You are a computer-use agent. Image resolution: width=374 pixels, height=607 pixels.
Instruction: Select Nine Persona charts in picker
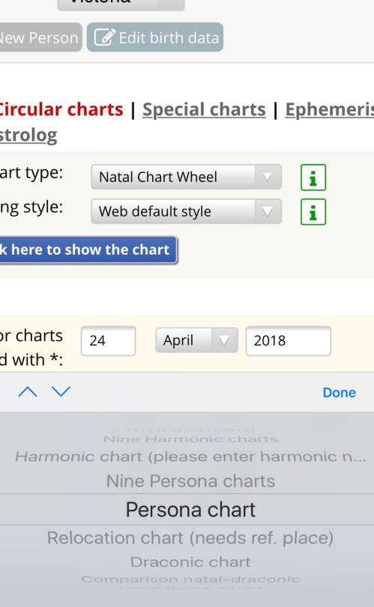[x=190, y=481]
